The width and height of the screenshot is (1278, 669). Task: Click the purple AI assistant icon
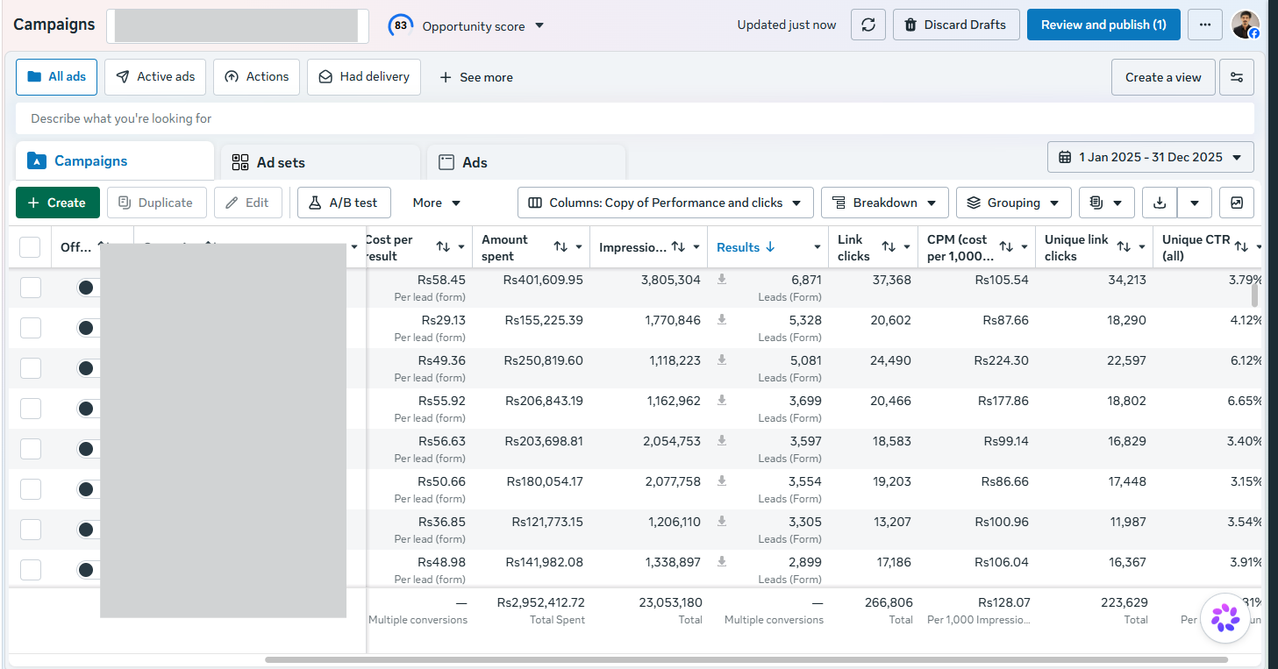click(x=1225, y=618)
